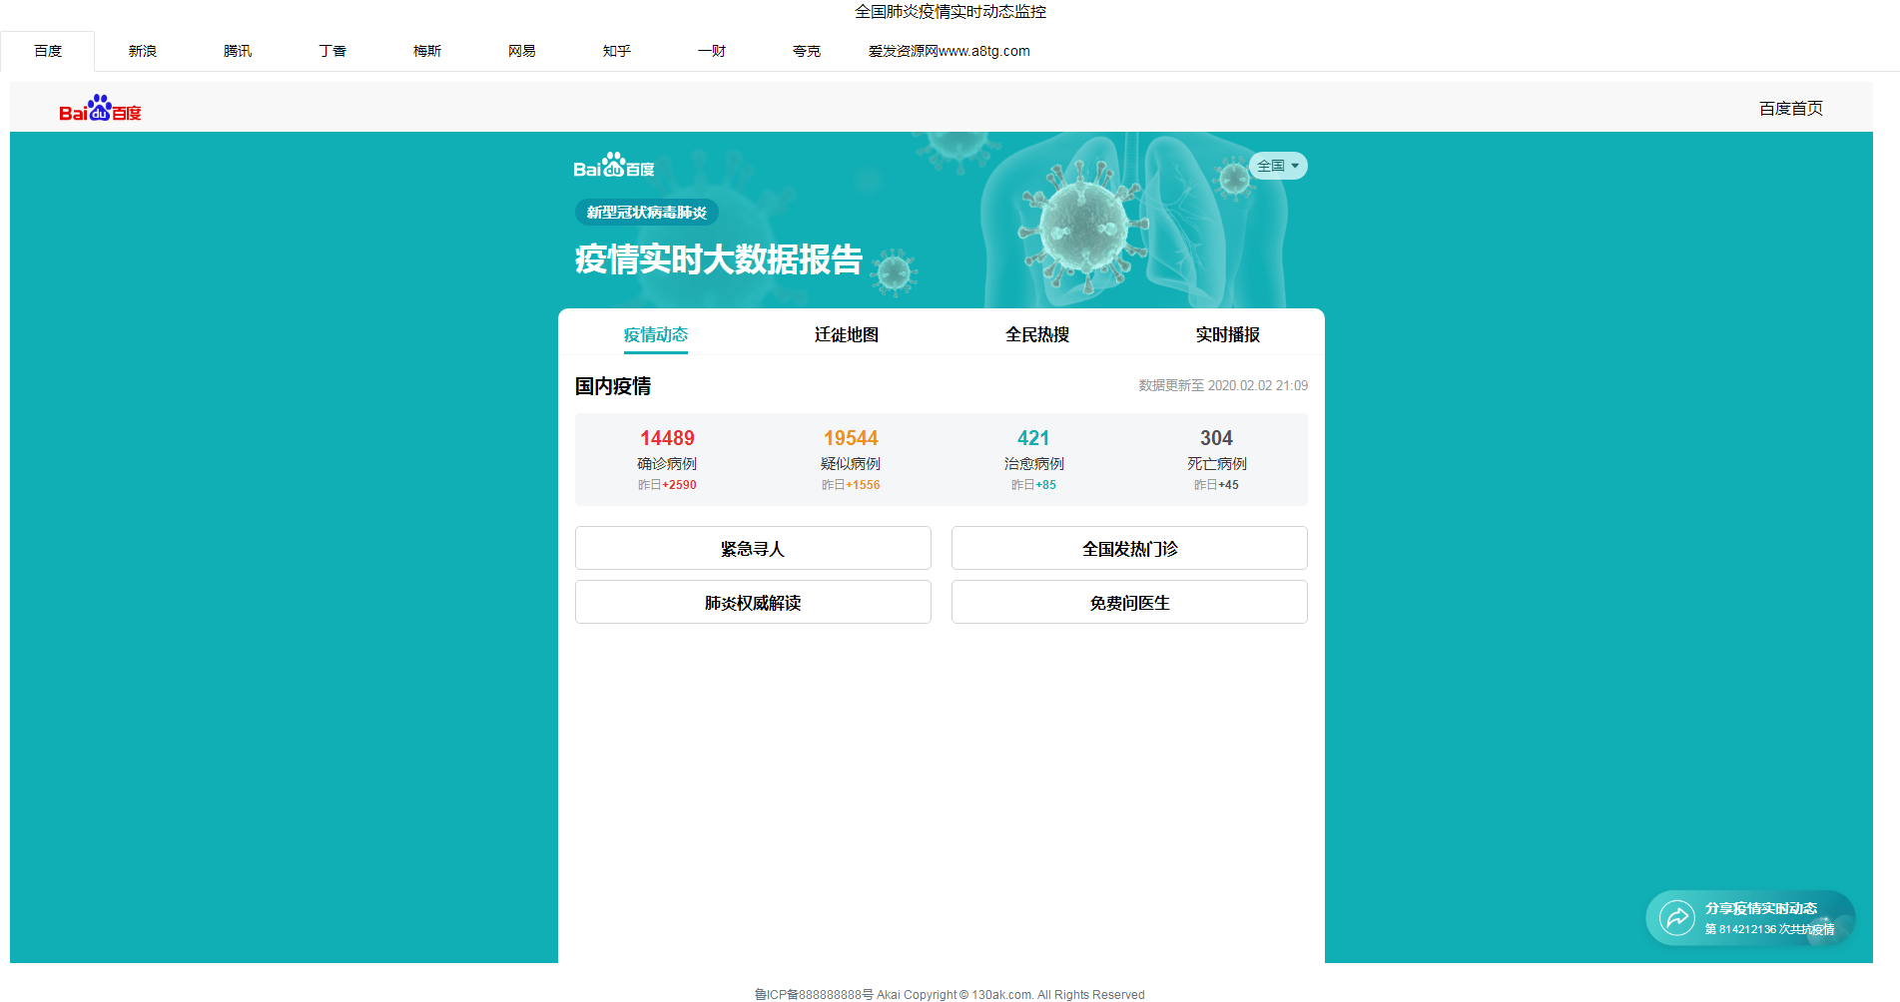The width and height of the screenshot is (1900, 1002).
Task: Open the 知乎 source tab
Action: click(617, 51)
